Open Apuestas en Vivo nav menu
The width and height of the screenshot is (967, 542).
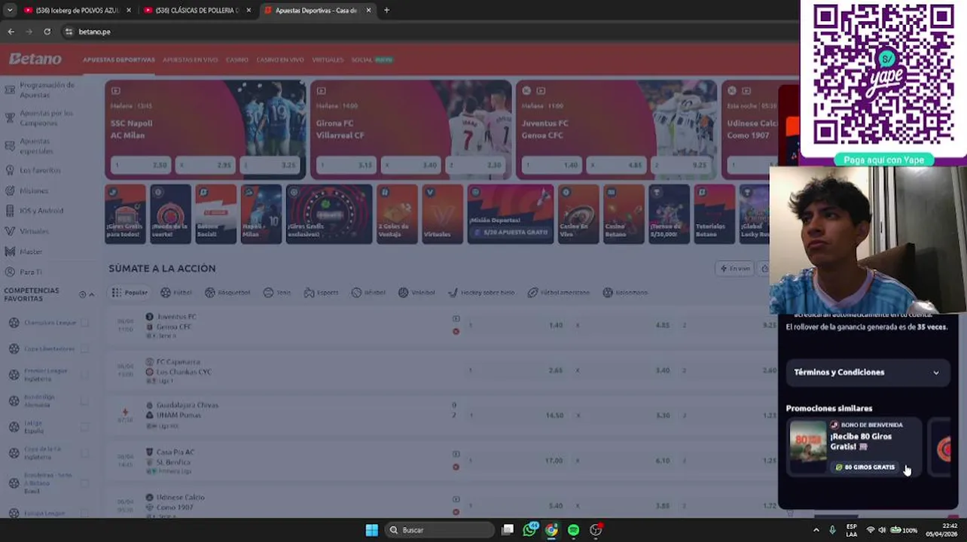pyautogui.click(x=190, y=59)
